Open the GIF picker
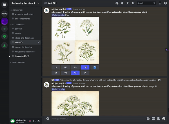Screen dimensions: 169x124 pyautogui.click(x=154, y=119)
